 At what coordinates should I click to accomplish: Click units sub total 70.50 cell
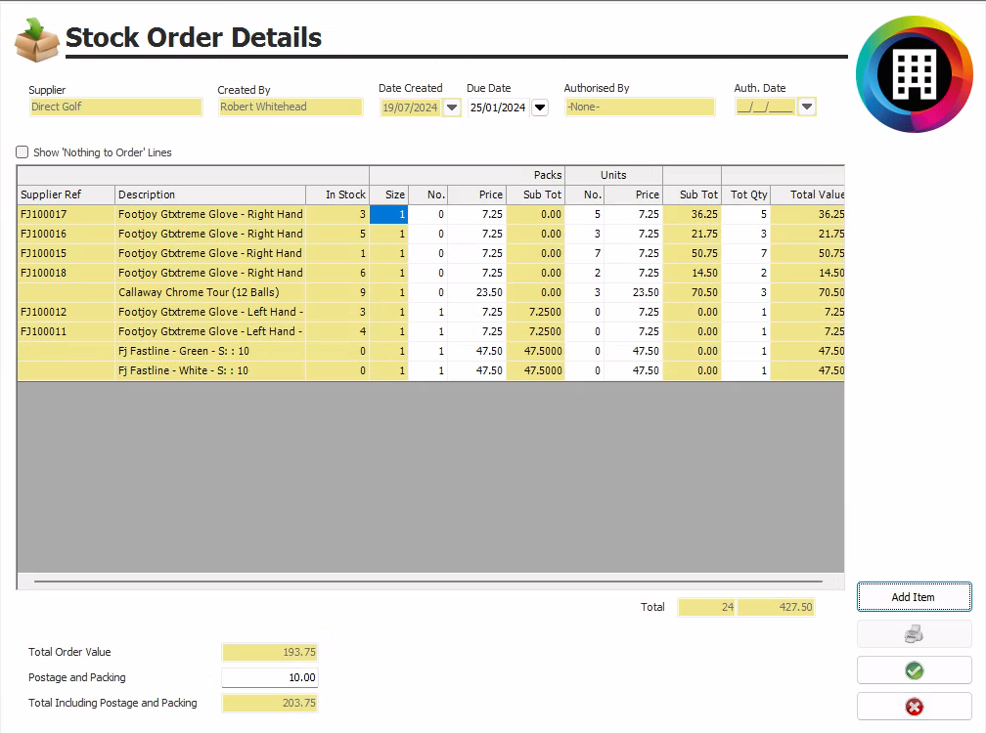(693, 292)
